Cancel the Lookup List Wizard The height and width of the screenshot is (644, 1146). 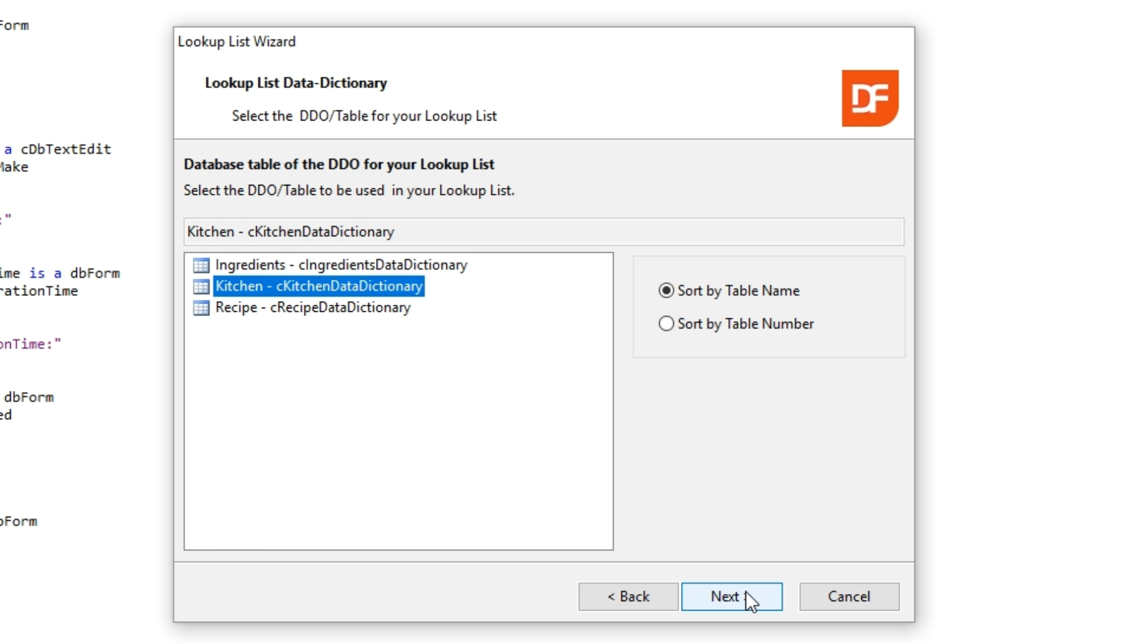pos(849,596)
